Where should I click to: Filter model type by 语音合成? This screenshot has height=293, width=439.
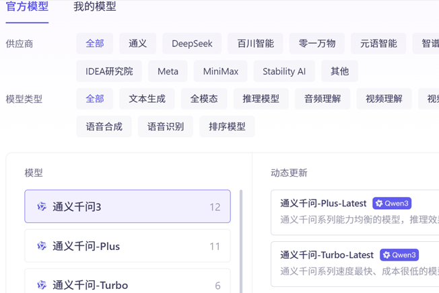[x=104, y=126]
